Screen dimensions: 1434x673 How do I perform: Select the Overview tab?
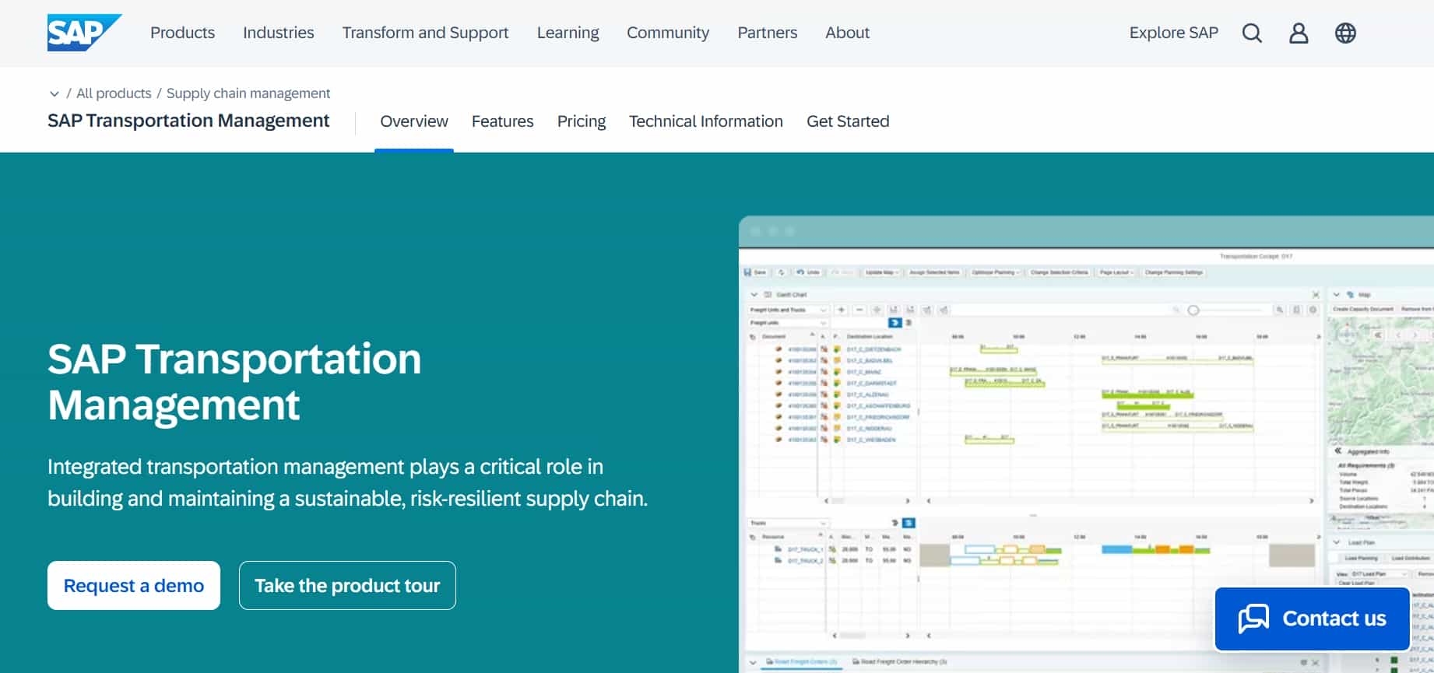point(414,121)
